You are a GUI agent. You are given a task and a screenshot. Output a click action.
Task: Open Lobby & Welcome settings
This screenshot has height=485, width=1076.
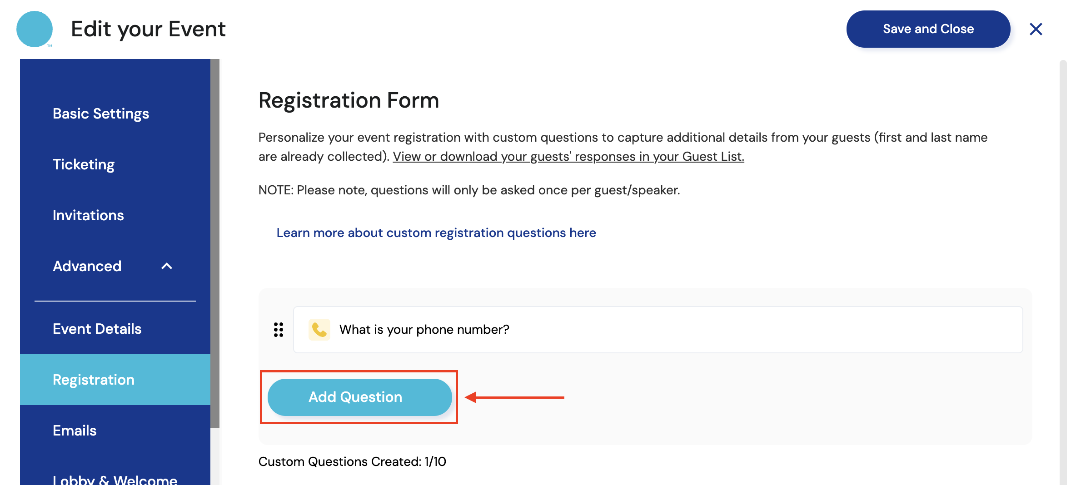tap(115, 480)
